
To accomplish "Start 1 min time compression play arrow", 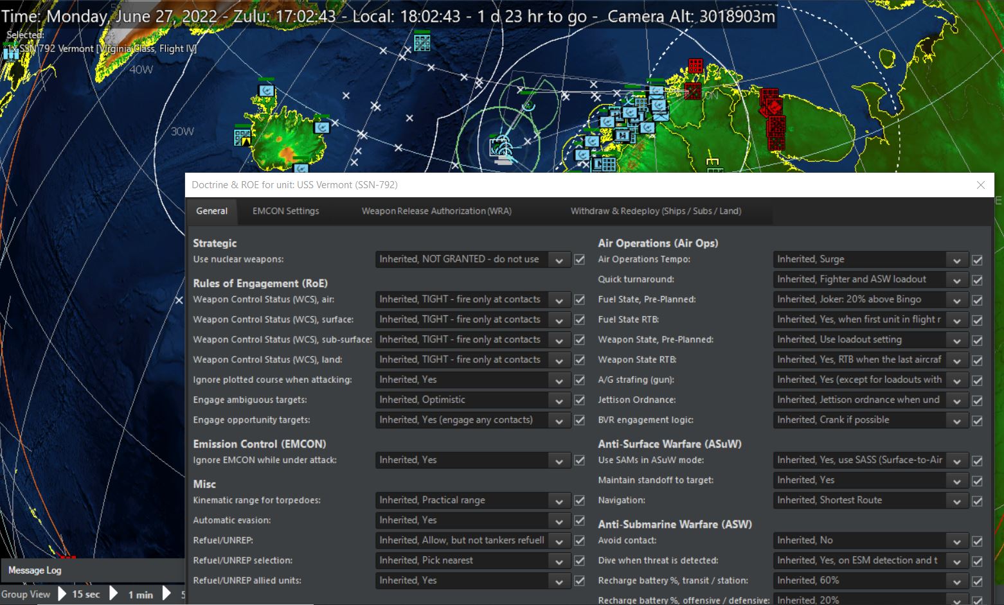I will click(x=114, y=594).
